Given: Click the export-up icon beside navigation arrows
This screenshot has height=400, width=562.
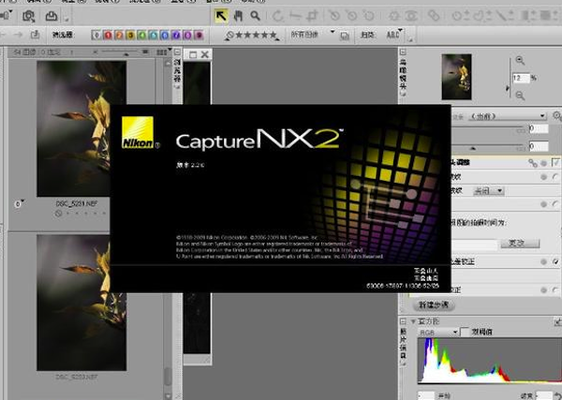Looking at the screenshot, I should [35, 35].
